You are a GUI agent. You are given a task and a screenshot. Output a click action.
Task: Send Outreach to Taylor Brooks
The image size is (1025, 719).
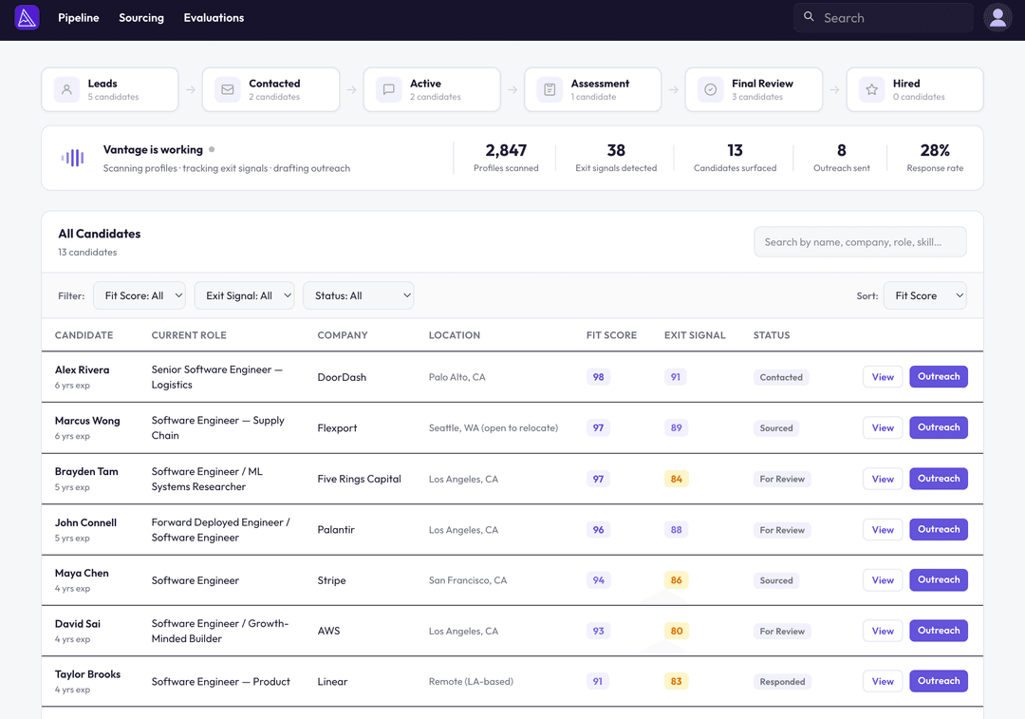939,681
